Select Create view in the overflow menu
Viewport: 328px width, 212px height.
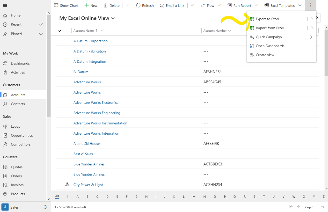click(265, 55)
